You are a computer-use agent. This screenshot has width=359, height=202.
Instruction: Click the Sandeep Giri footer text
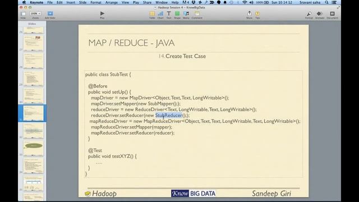click(271, 194)
